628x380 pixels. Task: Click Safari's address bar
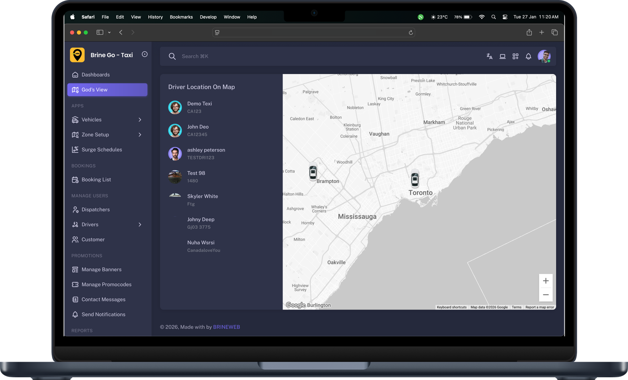click(x=314, y=33)
